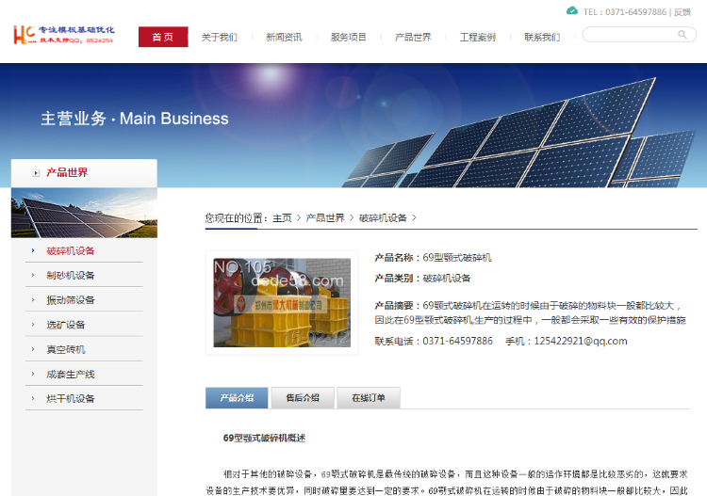Click the 69型颚式破碎机概述 heading
The width and height of the screenshot is (707, 496).
[264, 438]
